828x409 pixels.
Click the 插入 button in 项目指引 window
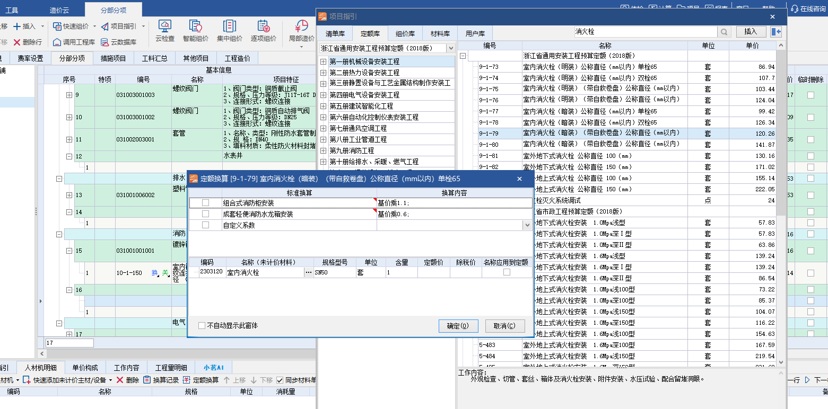click(751, 32)
